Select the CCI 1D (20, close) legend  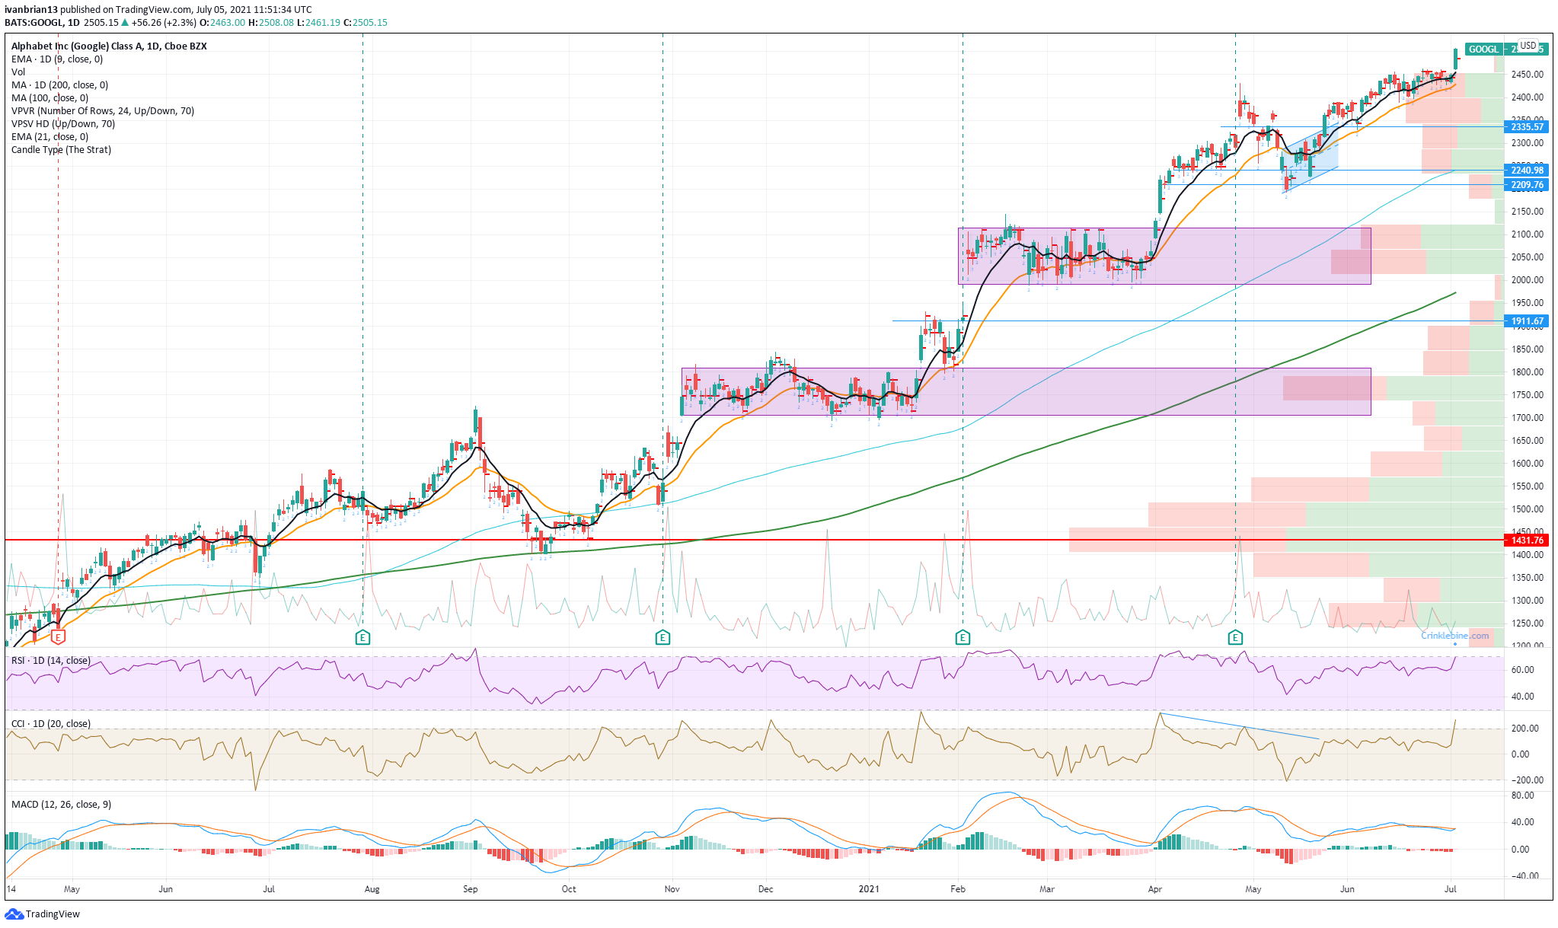pos(50,723)
